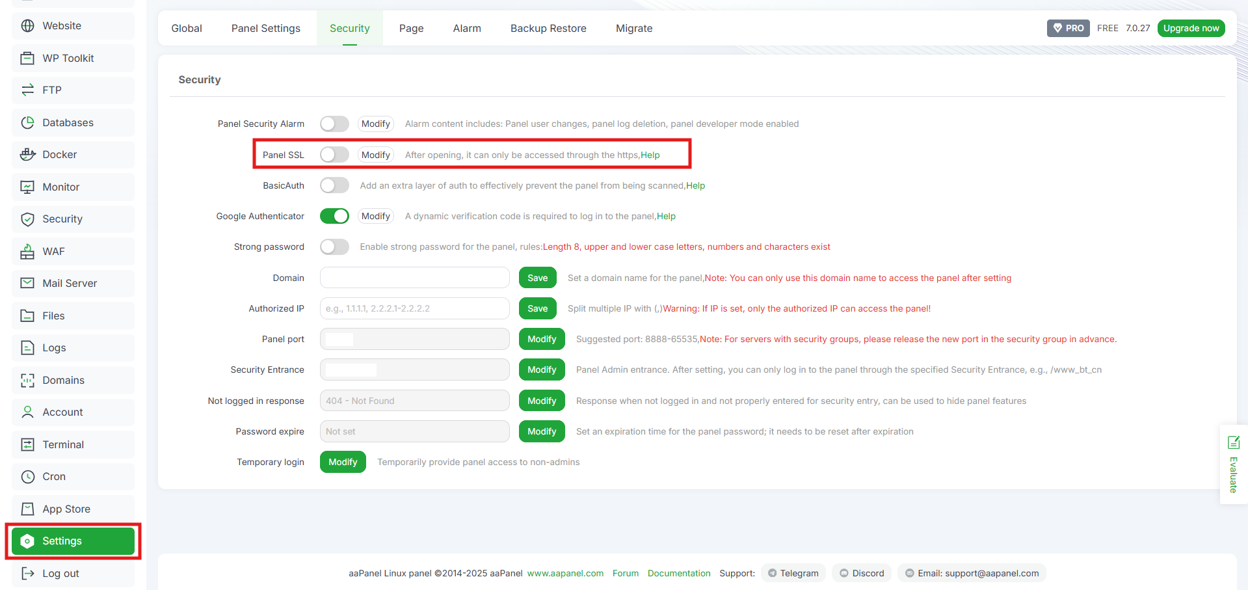Open the Global settings tab
The width and height of the screenshot is (1248, 590).
point(187,28)
